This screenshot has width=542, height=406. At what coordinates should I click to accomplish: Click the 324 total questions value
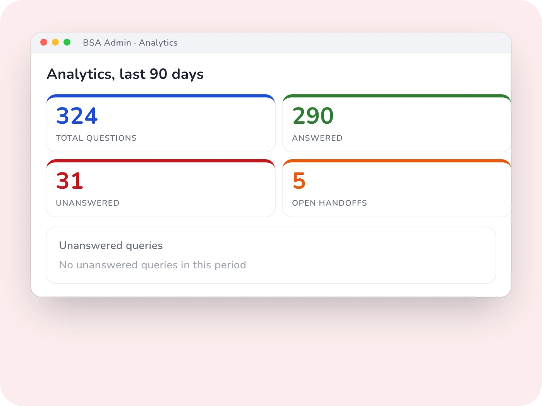pyautogui.click(x=77, y=116)
